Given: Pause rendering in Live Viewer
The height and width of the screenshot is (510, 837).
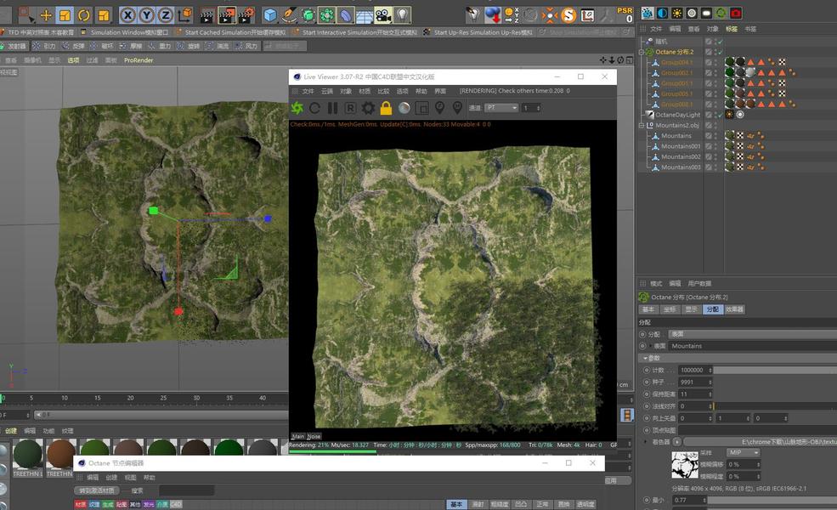Looking at the screenshot, I should tap(332, 108).
